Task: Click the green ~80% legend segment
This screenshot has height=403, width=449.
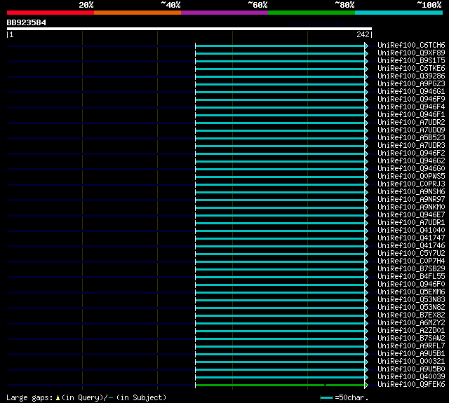Action: (x=311, y=13)
